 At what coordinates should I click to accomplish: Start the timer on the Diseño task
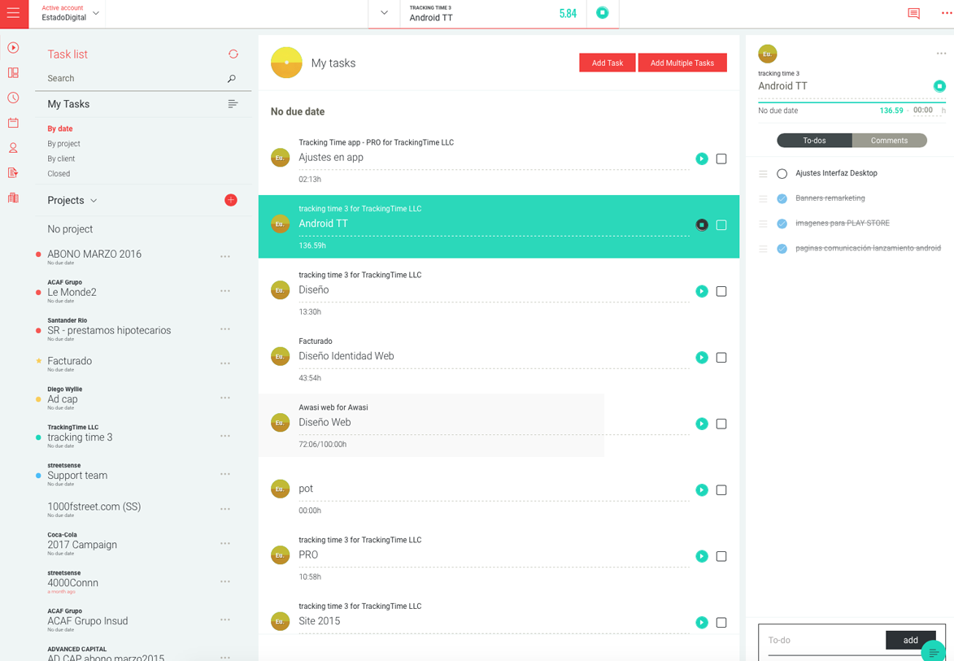[x=702, y=291]
